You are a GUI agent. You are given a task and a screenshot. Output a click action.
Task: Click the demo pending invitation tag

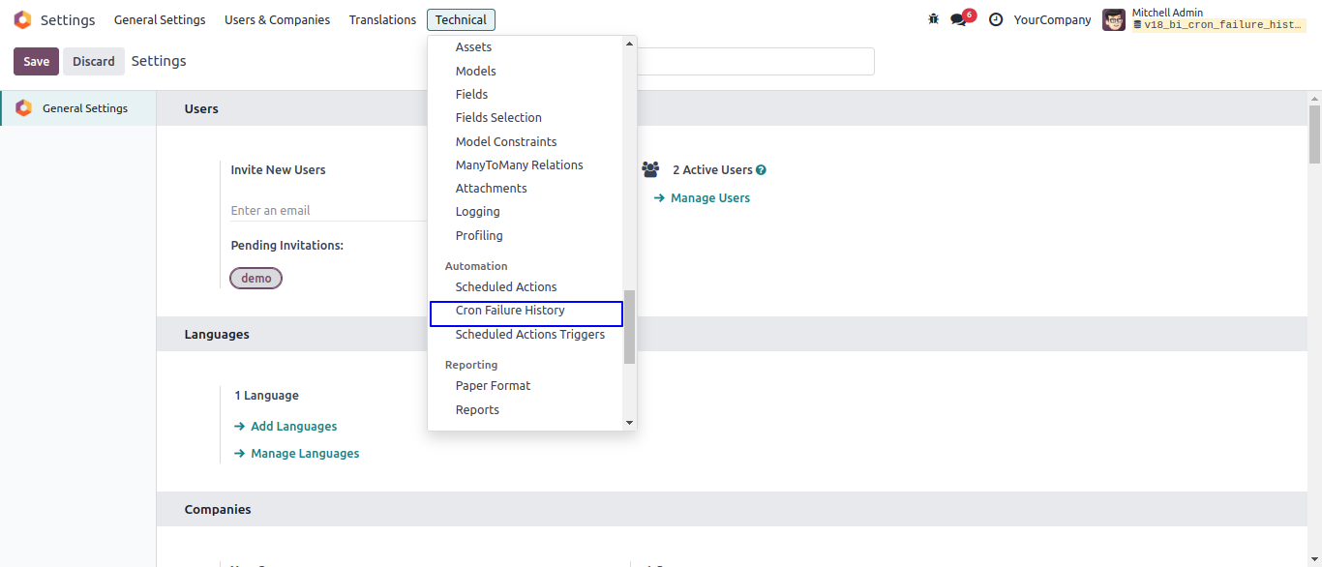(255, 279)
